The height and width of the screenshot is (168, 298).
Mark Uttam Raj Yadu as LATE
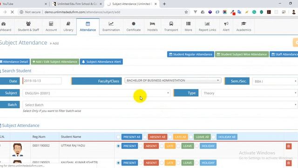[162, 146]
